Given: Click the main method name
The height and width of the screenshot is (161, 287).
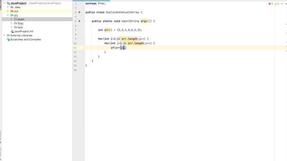Looking at the screenshot, I should point(125,21).
